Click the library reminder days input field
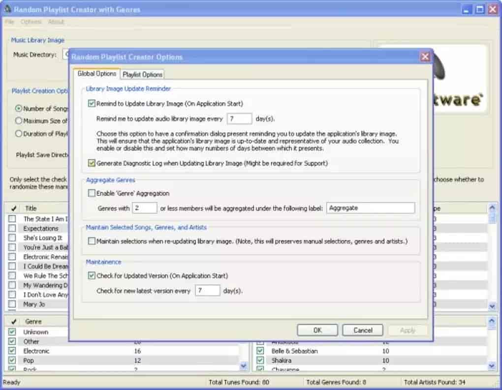 tap(239, 119)
